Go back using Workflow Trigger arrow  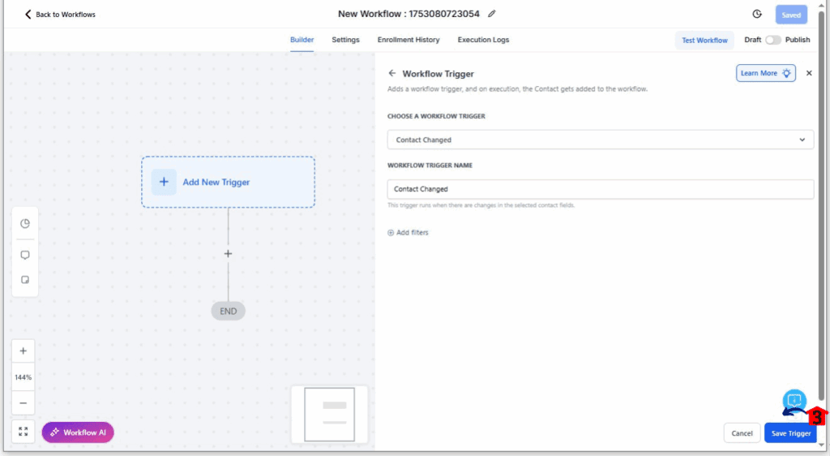click(391, 73)
